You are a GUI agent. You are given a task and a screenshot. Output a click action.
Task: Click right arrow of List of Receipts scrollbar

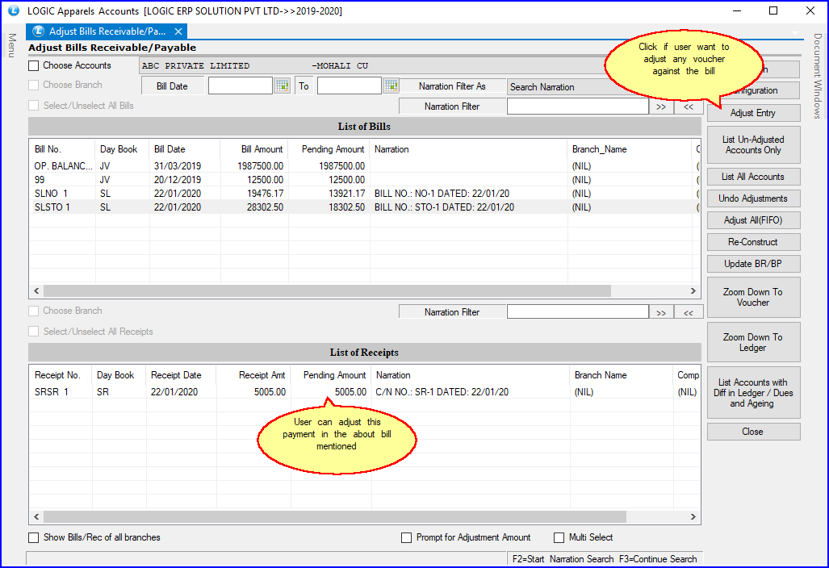693,516
